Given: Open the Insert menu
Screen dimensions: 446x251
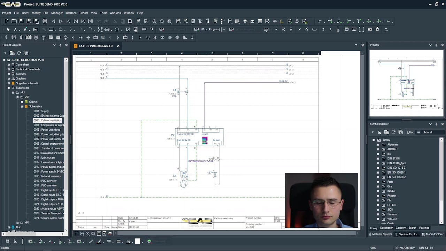Looking at the screenshot, I should coord(25,13).
